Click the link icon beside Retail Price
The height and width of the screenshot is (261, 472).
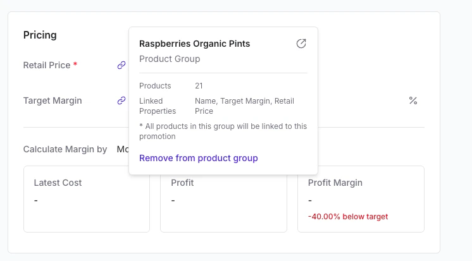click(121, 65)
